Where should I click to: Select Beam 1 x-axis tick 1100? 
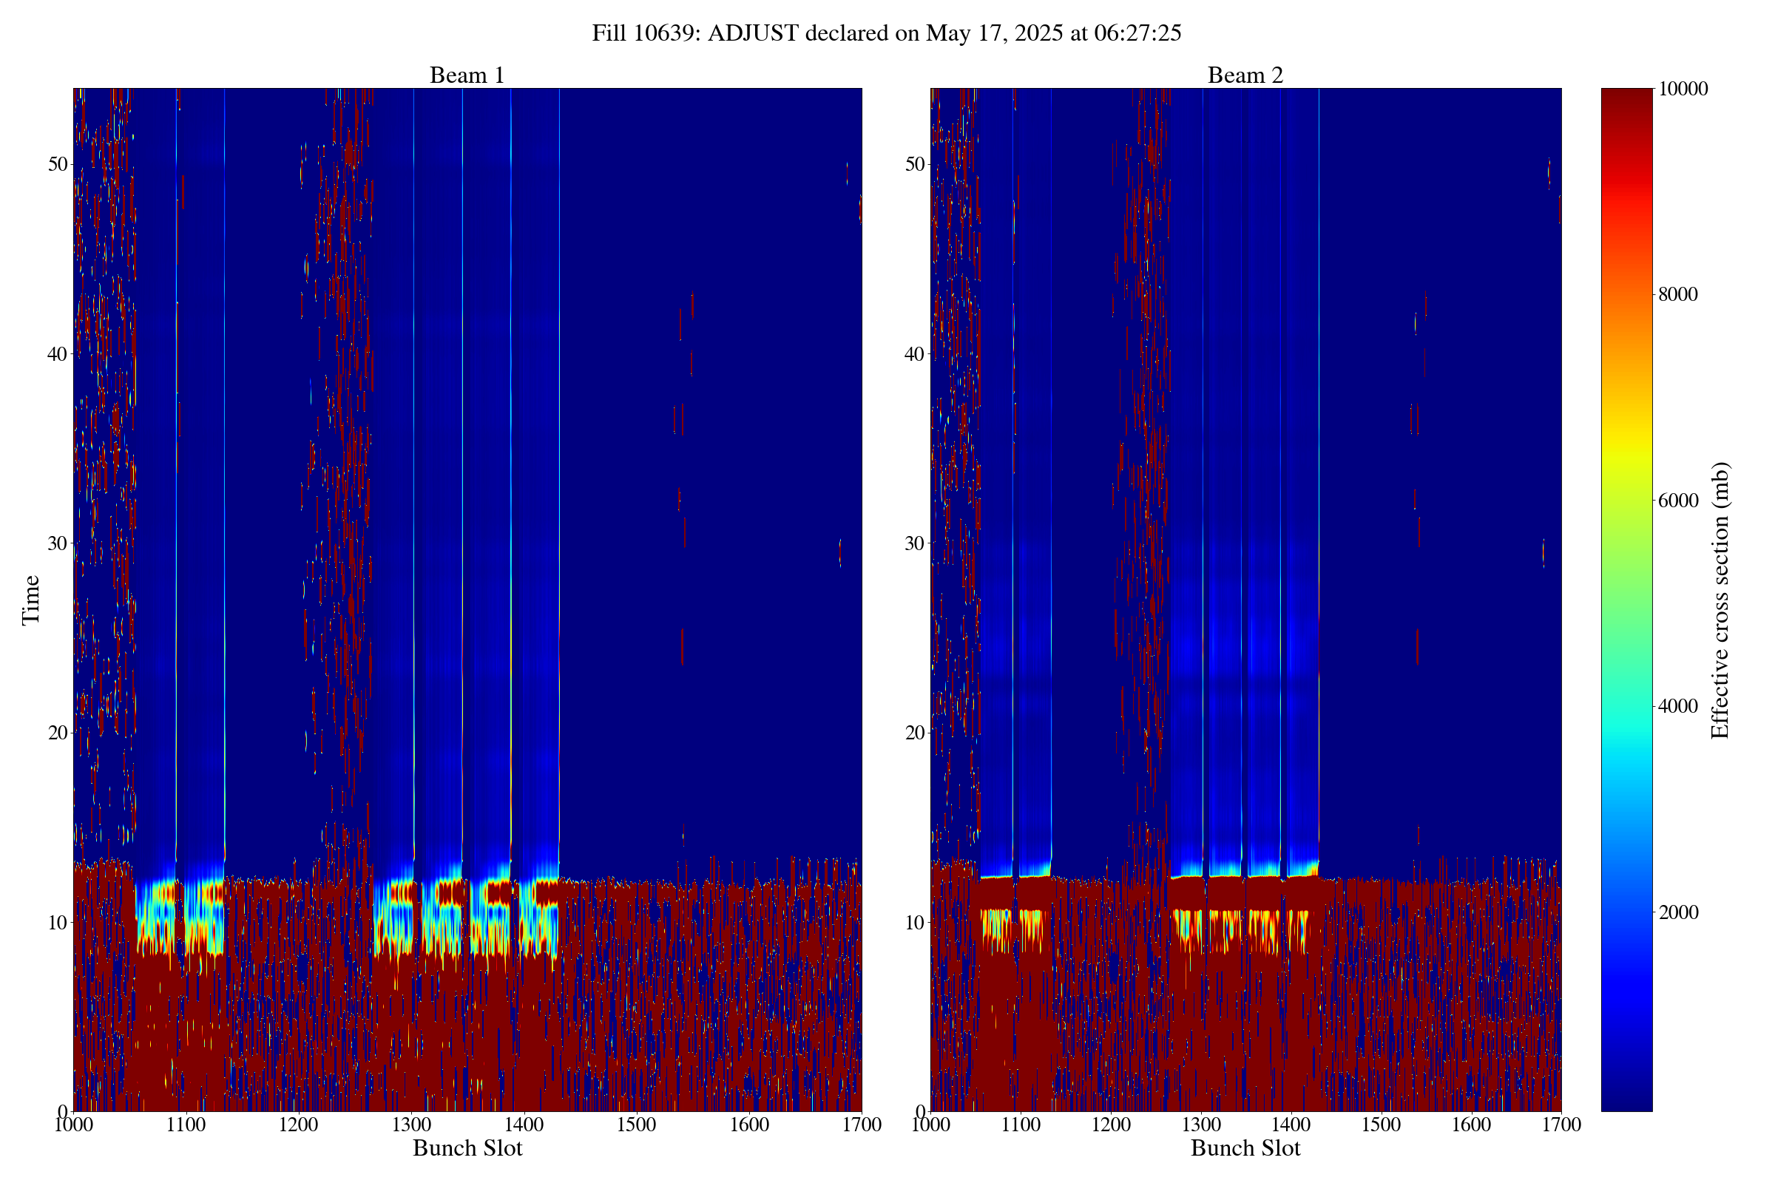point(186,1125)
